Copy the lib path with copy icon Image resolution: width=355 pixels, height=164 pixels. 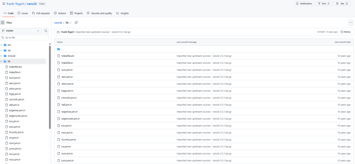click(x=76, y=23)
